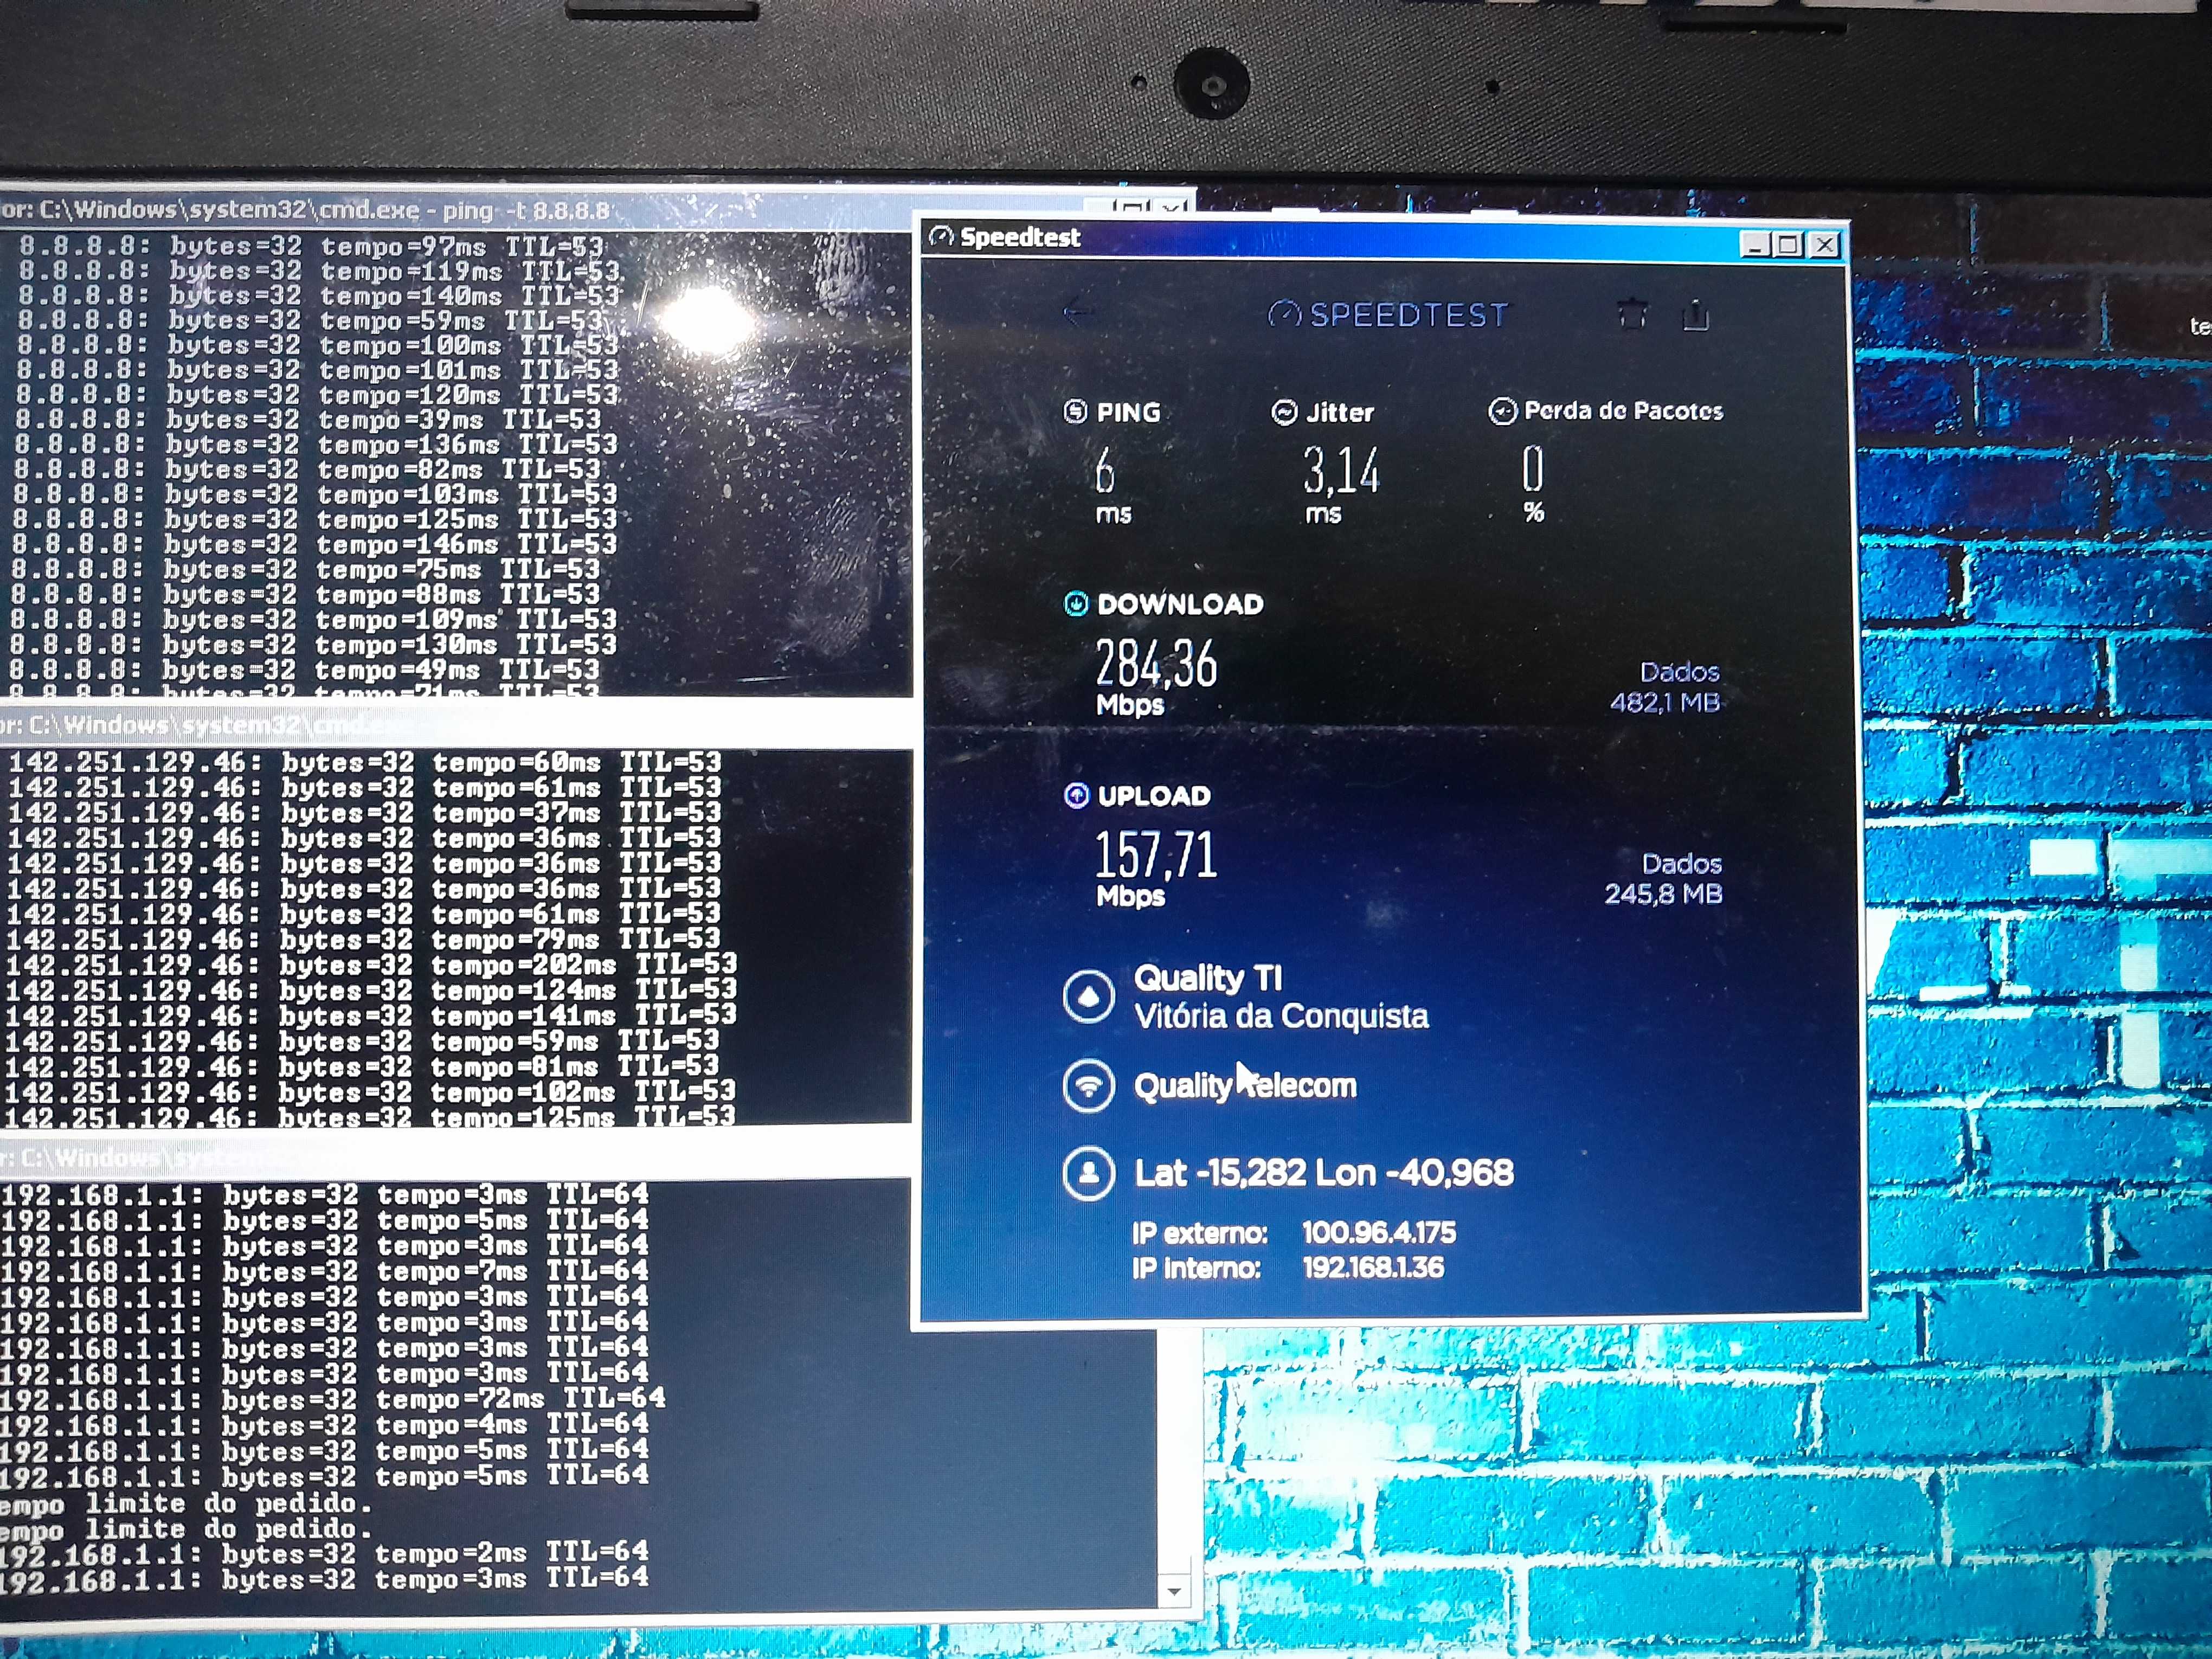The image size is (2212, 1659).
Task: Focus the ping 8.8.8.8 cmd title bar
Action: tap(400, 210)
